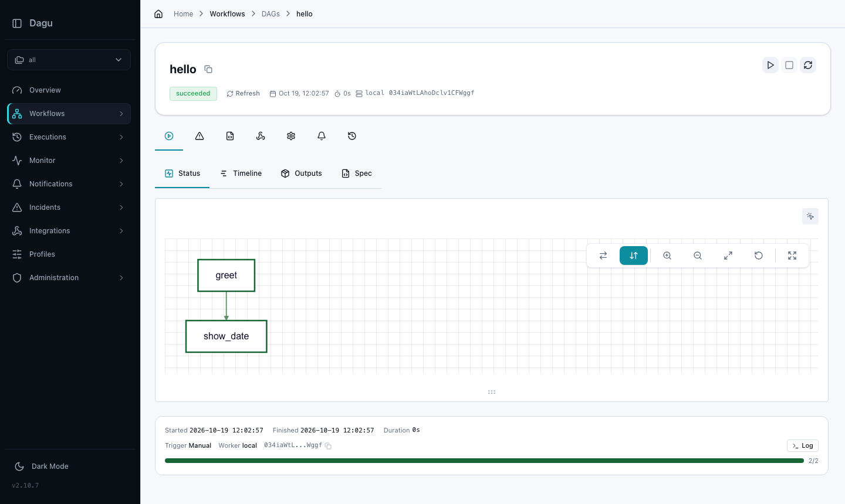This screenshot has width=845, height=504.
Task: Open the Log button
Action: click(803, 446)
